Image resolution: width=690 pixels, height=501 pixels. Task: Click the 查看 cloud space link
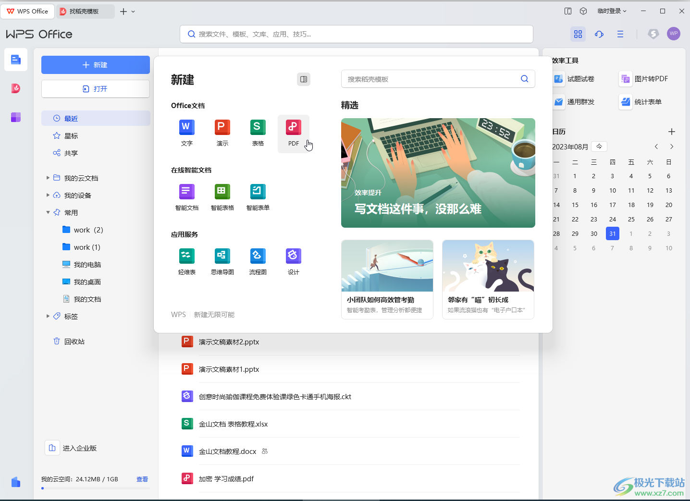point(142,479)
